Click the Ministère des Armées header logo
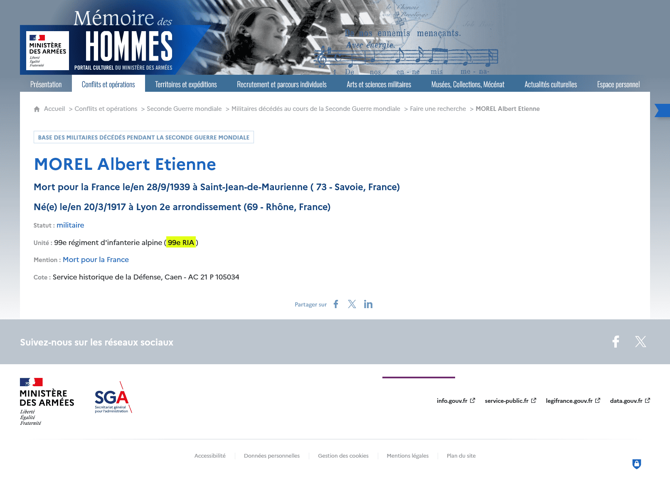Viewport: 670px width, 478px height. tap(47, 51)
